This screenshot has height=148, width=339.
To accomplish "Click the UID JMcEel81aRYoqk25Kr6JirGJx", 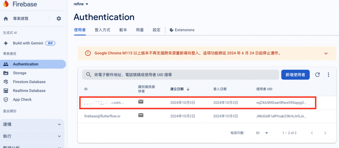I will click(281, 116).
